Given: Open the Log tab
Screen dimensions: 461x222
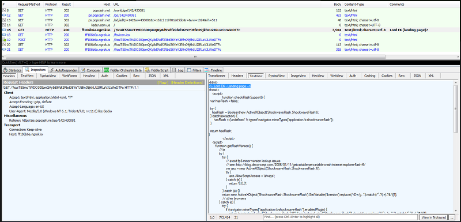Looking at the screenshot, I should pyautogui.click(x=178, y=70).
